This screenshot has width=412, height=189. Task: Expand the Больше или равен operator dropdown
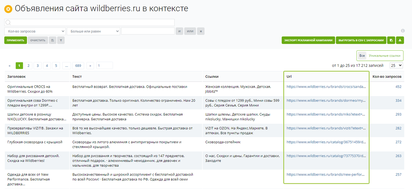click(94, 32)
